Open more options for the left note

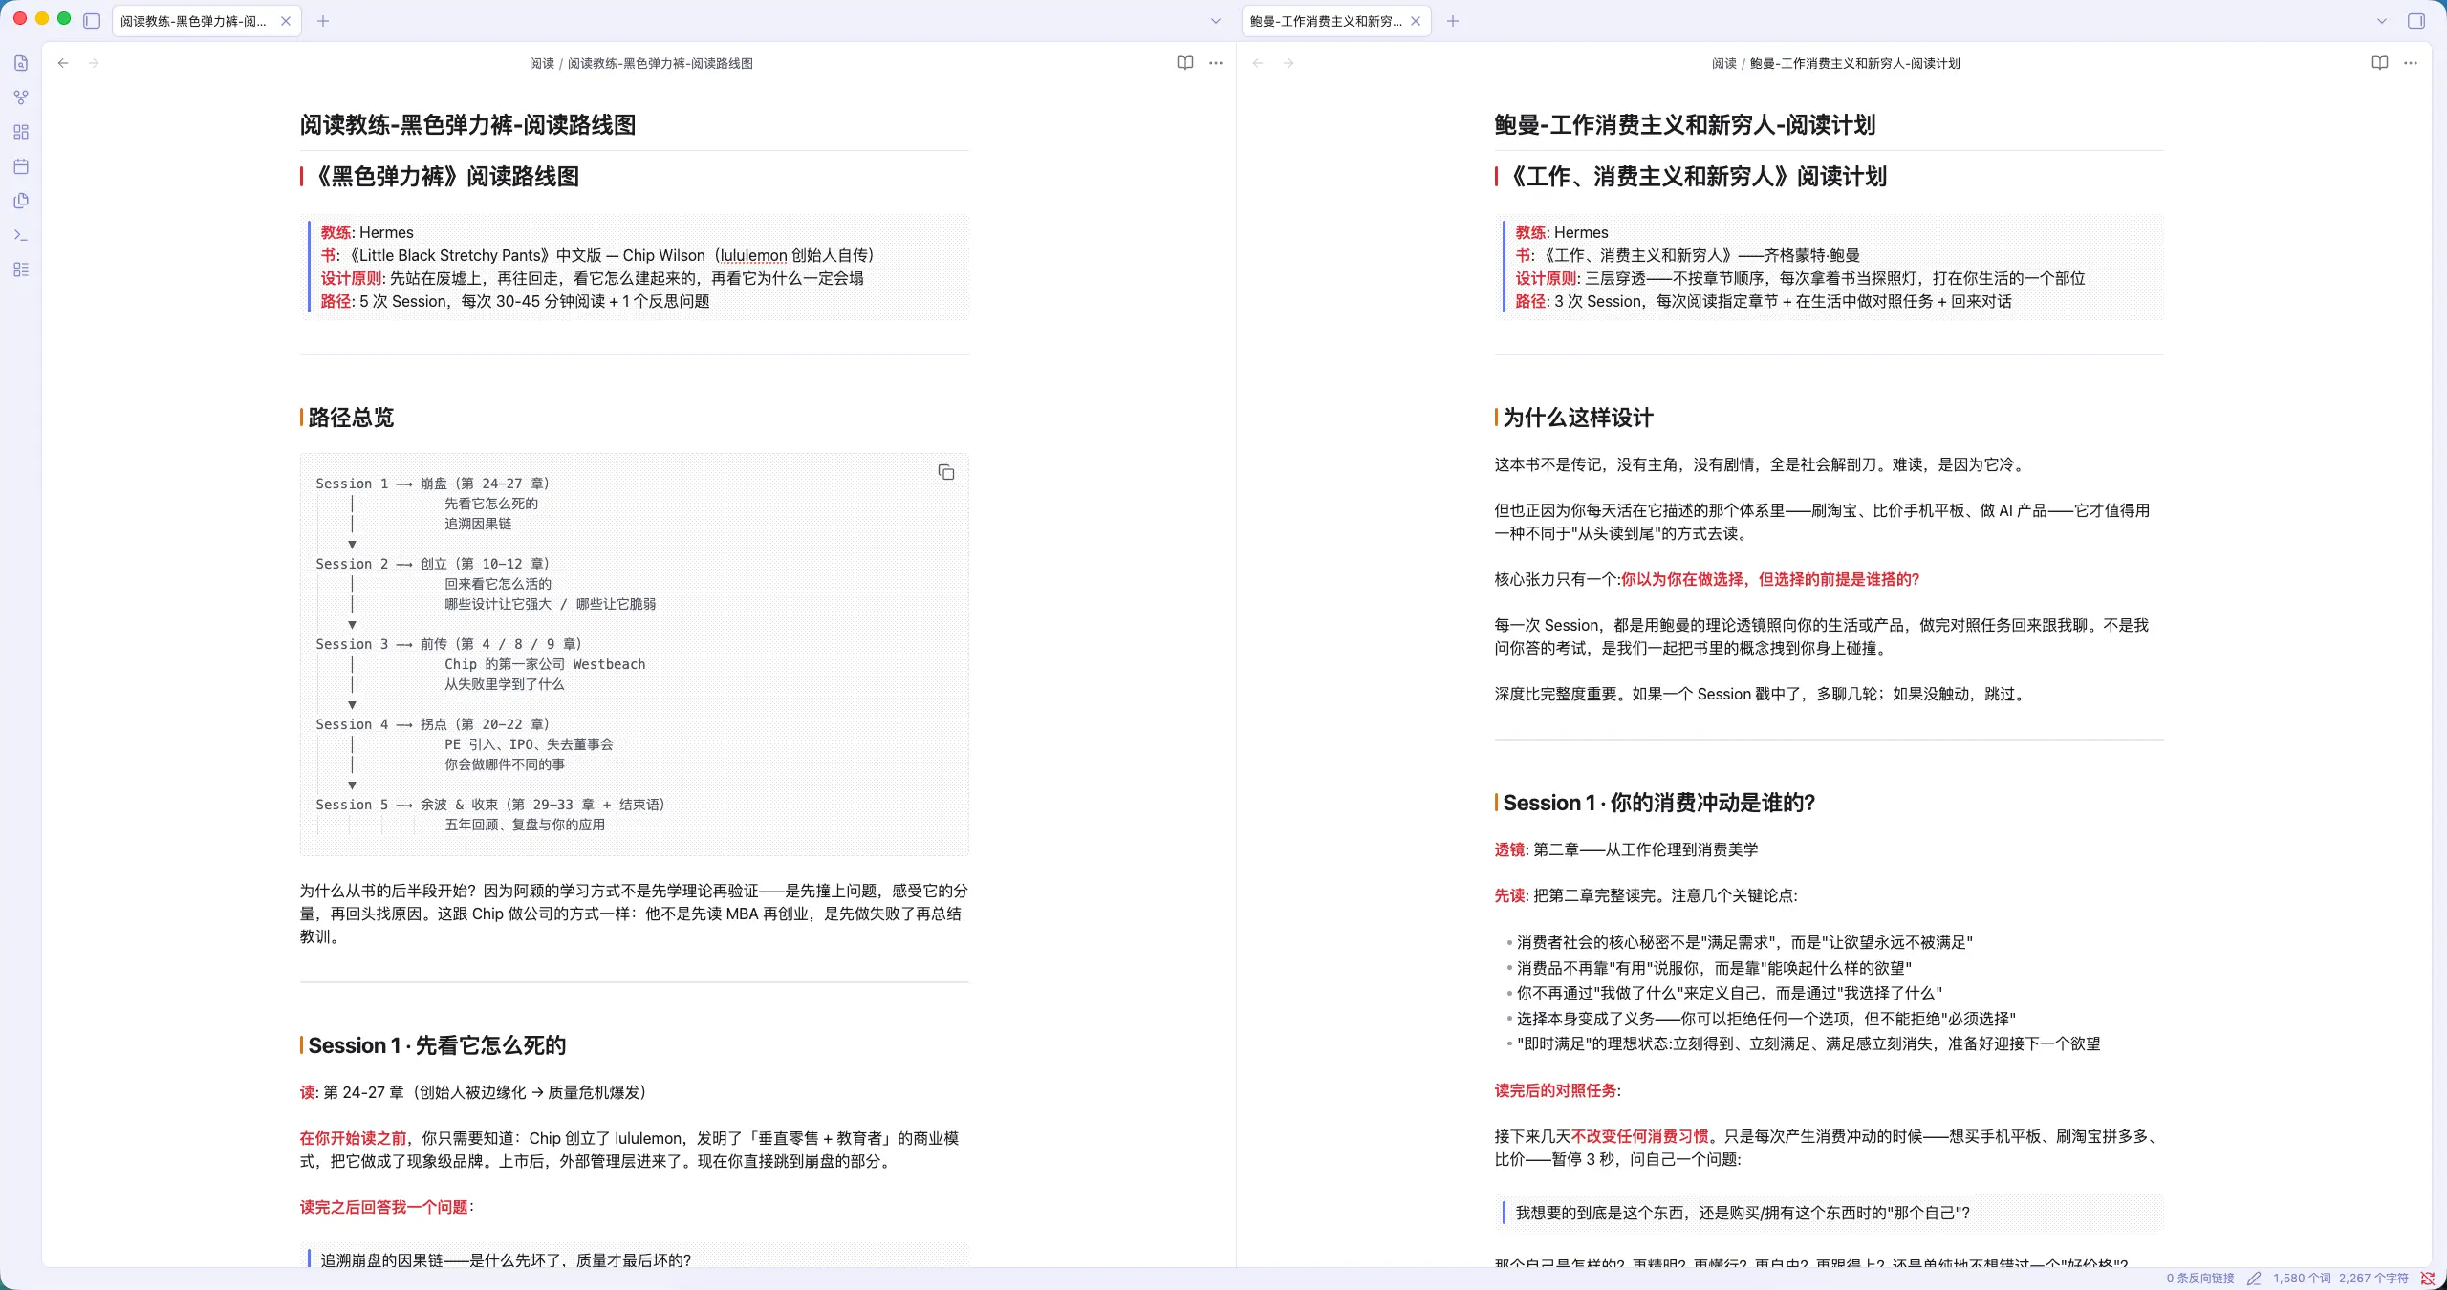pos(1216,63)
